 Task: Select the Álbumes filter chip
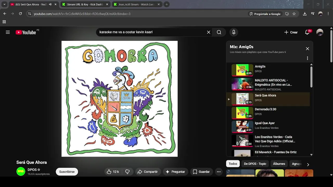tap(279, 164)
